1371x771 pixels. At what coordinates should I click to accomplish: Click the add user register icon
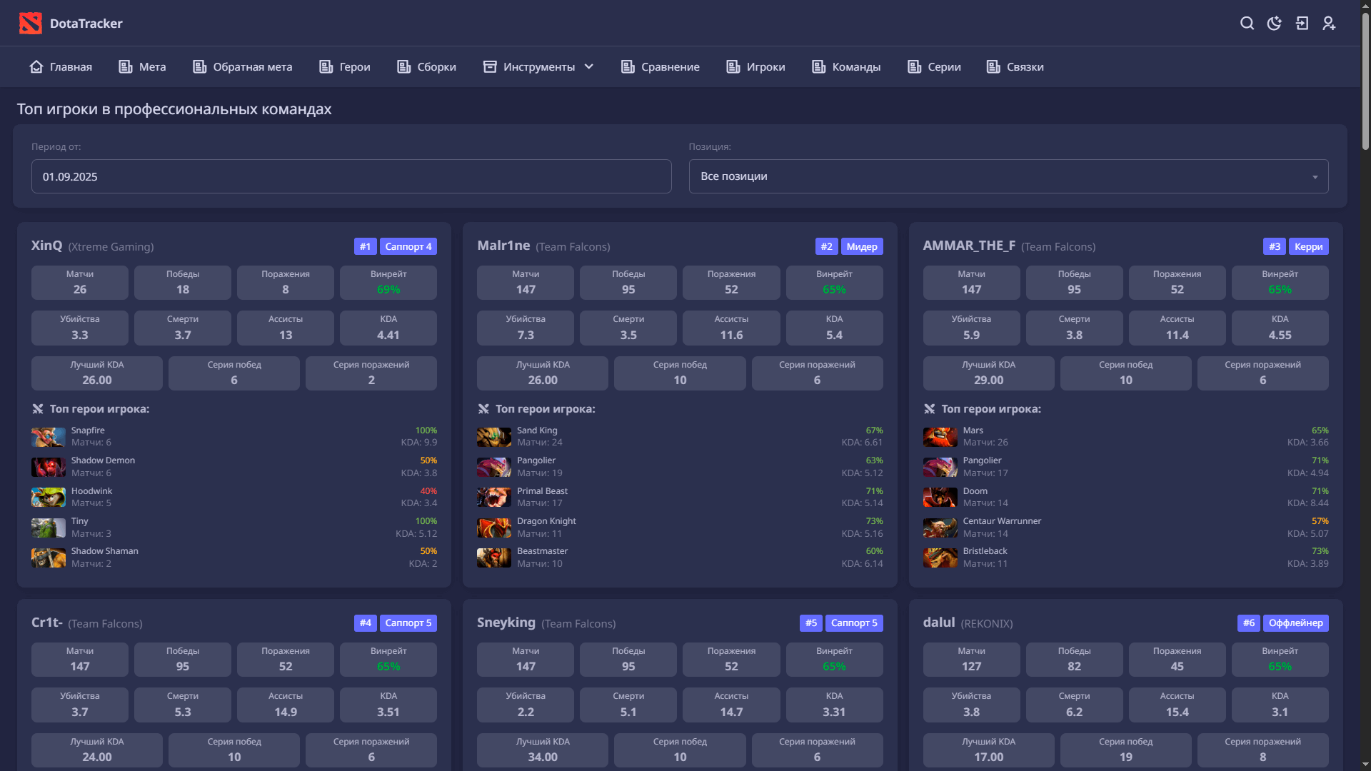coord(1329,24)
